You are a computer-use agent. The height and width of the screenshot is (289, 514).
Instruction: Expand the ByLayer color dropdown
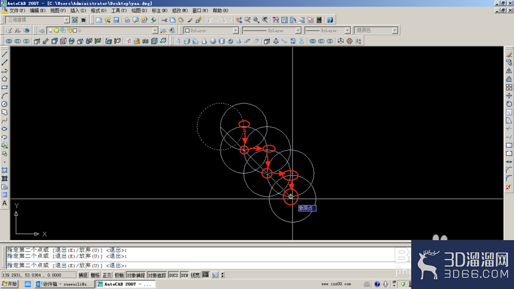pos(211,30)
